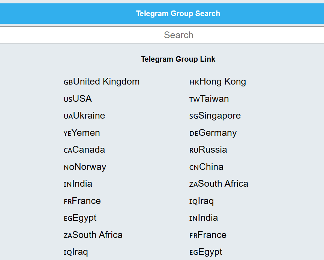Select the China link
This screenshot has height=260, width=324.
[x=206, y=167]
